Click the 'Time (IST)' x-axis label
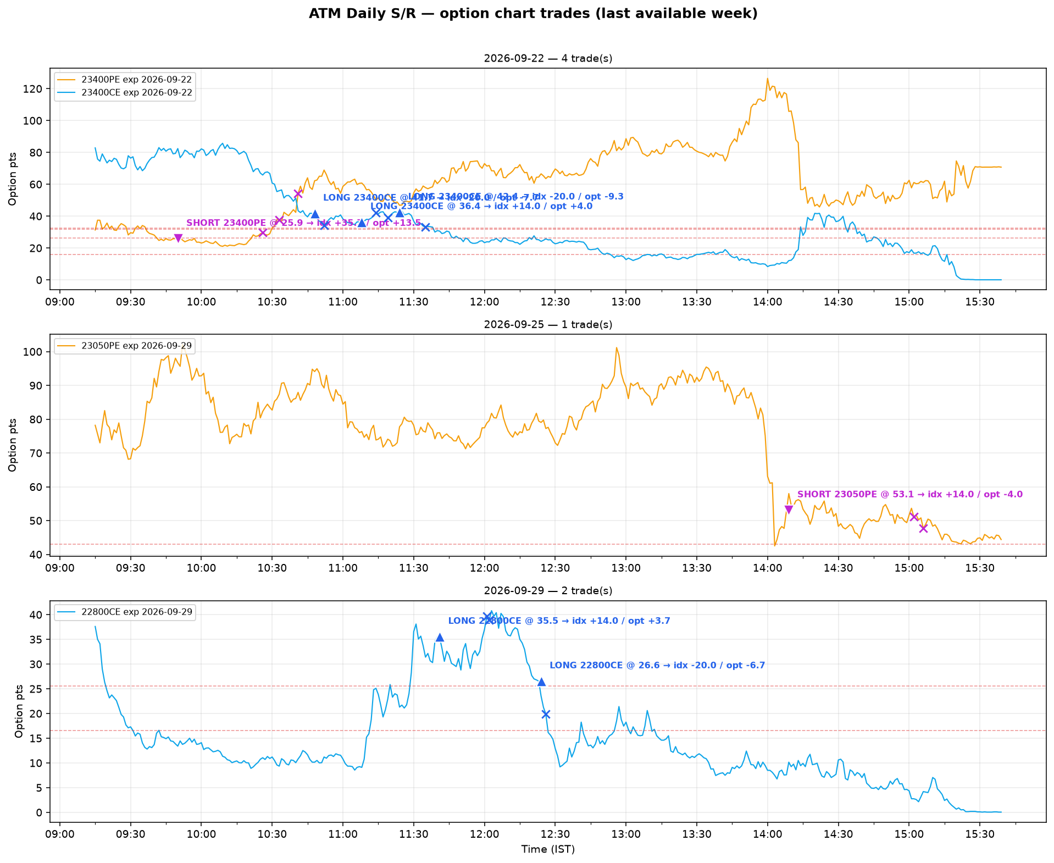 pos(548,849)
